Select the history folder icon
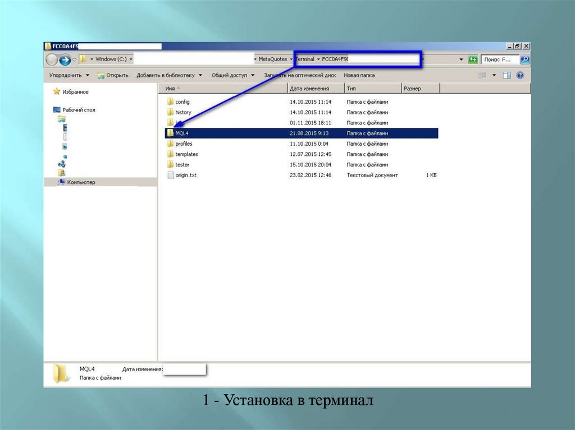 (x=170, y=112)
